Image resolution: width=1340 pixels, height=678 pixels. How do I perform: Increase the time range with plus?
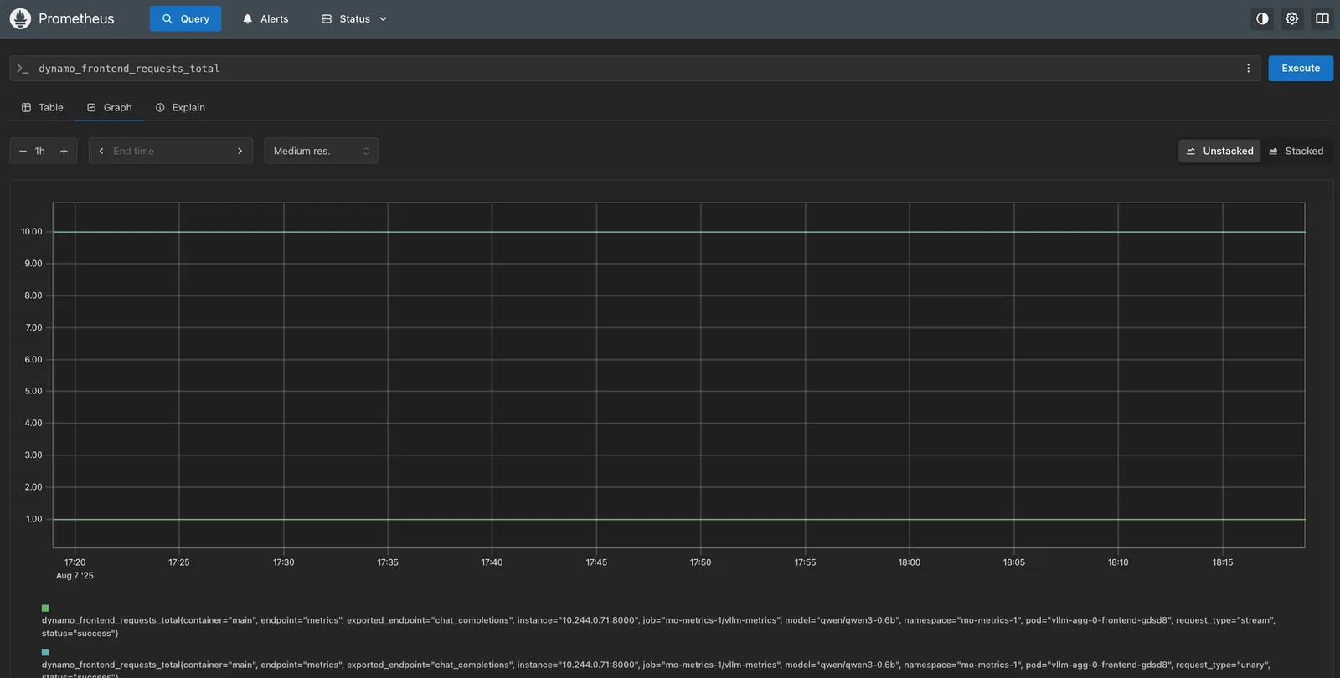pyautogui.click(x=64, y=151)
